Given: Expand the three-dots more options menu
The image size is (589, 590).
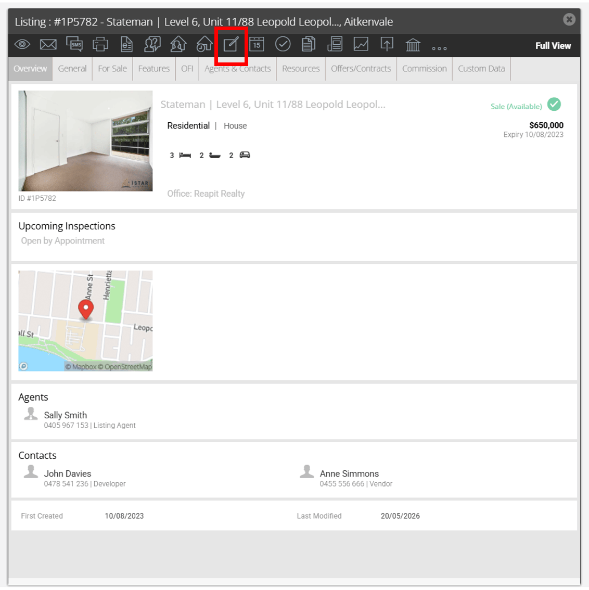Looking at the screenshot, I should click(439, 48).
